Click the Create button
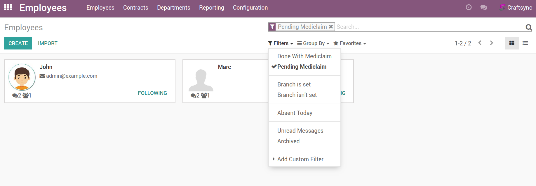 [x=18, y=43]
